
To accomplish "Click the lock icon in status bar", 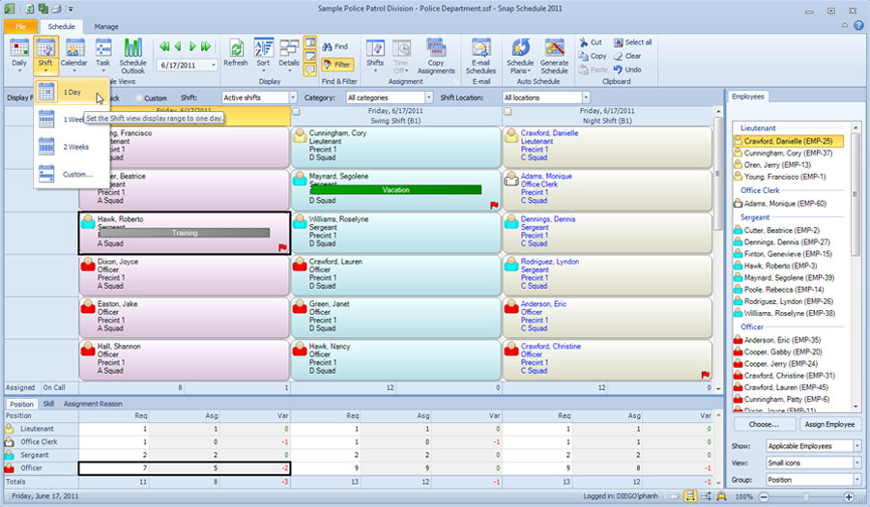I will (x=721, y=496).
